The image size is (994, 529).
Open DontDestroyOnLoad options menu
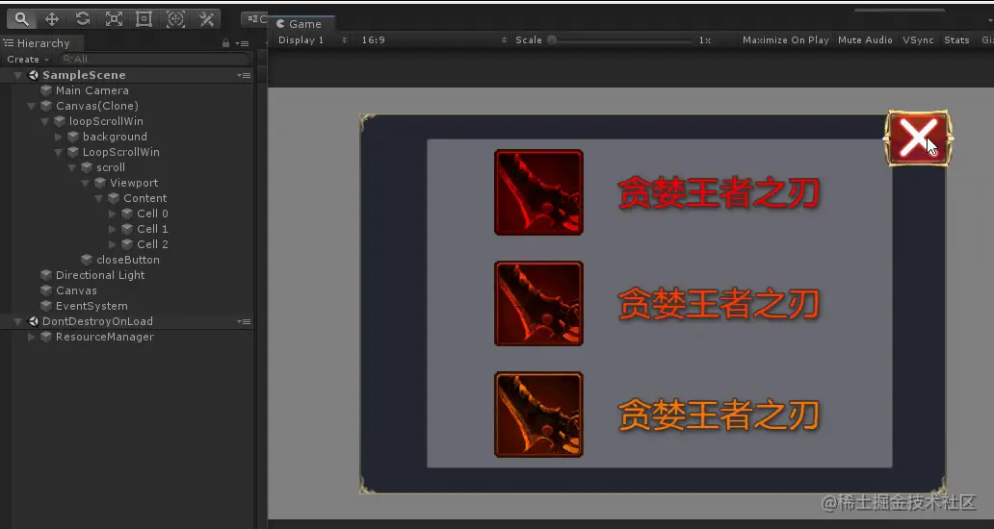click(244, 321)
